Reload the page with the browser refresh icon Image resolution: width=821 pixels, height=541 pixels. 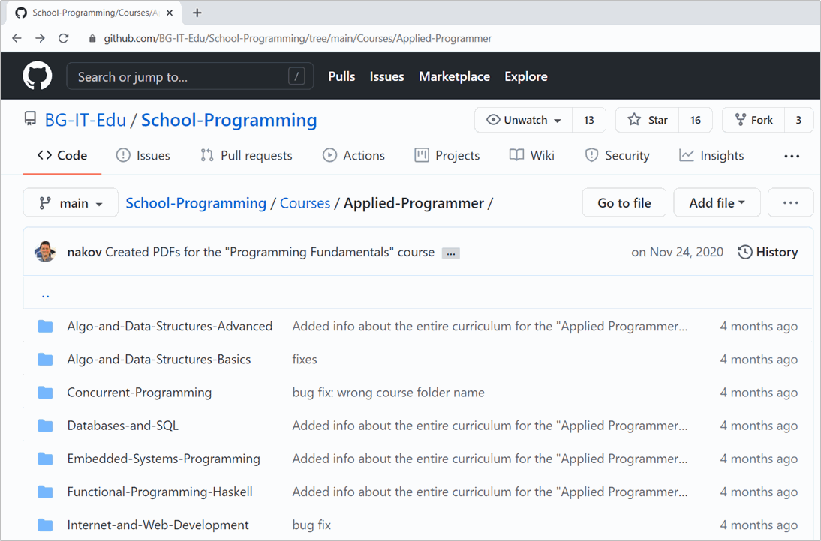pyautogui.click(x=64, y=38)
